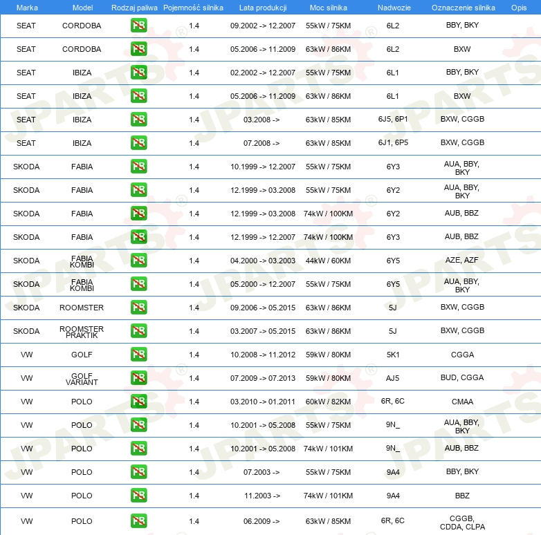Image resolution: width=541 pixels, height=535 pixels.
Task: Click engine code CMAA
Action: click(x=462, y=402)
